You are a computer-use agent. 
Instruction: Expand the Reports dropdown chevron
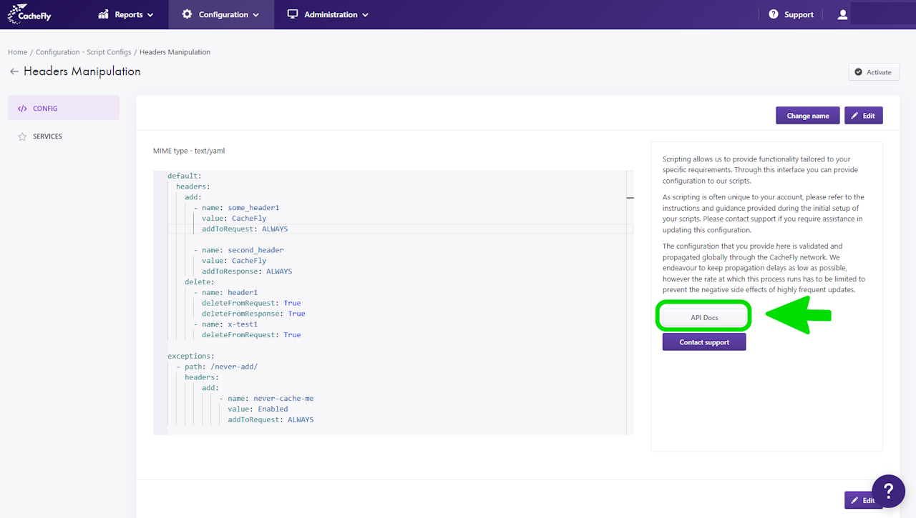pos(150,15)
